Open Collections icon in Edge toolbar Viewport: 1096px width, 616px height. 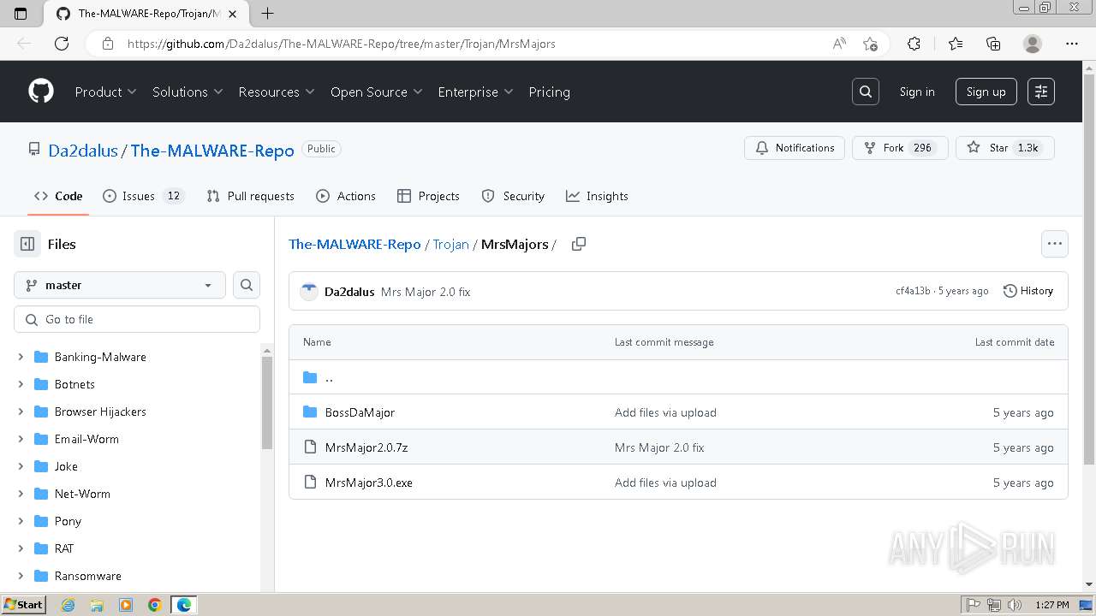click(x=993, y=44)
